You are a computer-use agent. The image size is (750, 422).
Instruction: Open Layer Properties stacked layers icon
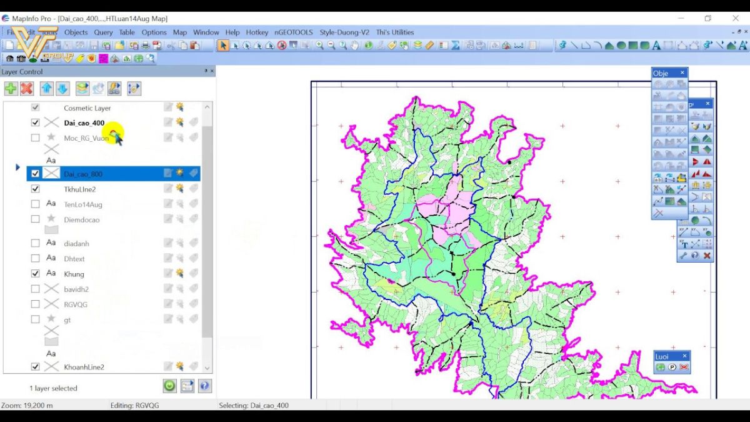82,89
